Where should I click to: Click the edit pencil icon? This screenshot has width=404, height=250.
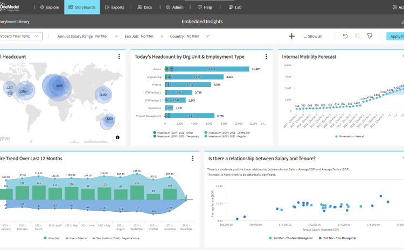pos(402,22)
